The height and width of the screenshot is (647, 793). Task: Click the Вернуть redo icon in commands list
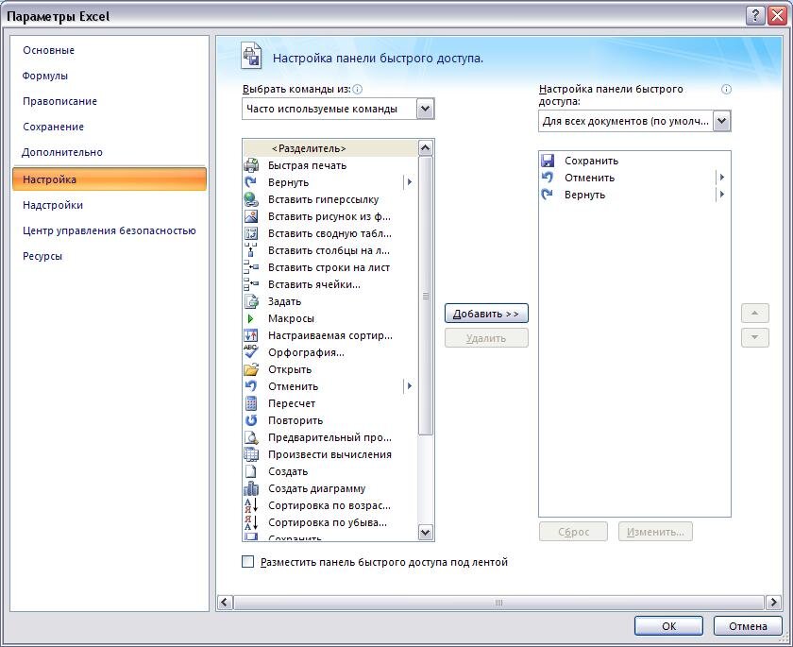(x=251, y=182)
